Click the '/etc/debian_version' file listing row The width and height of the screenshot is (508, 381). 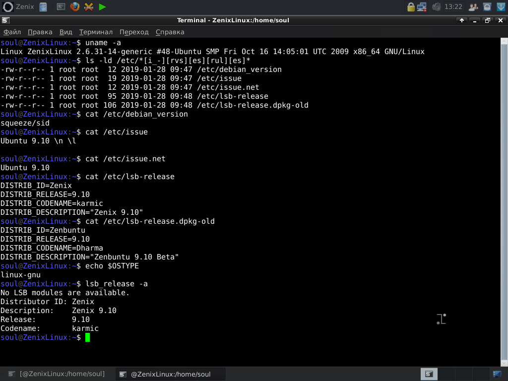[x=141, y=69]
